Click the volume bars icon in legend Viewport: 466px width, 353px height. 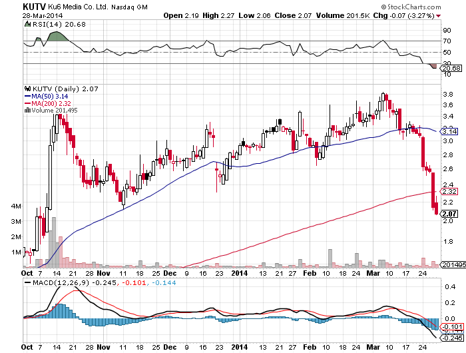(x=28, y=110)
